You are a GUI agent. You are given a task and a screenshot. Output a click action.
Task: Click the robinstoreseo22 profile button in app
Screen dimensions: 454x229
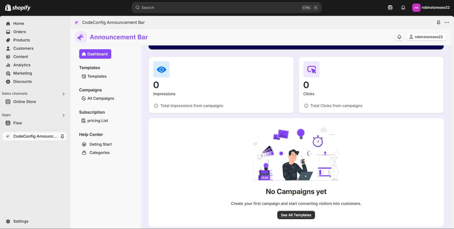(426, 37)
